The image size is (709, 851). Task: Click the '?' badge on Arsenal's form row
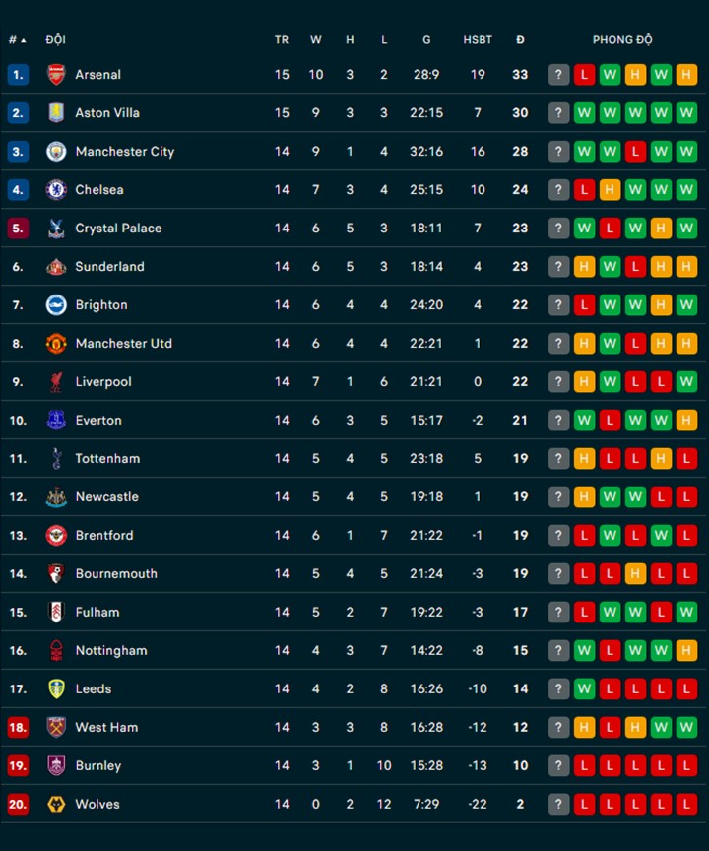tap(560, 74)
